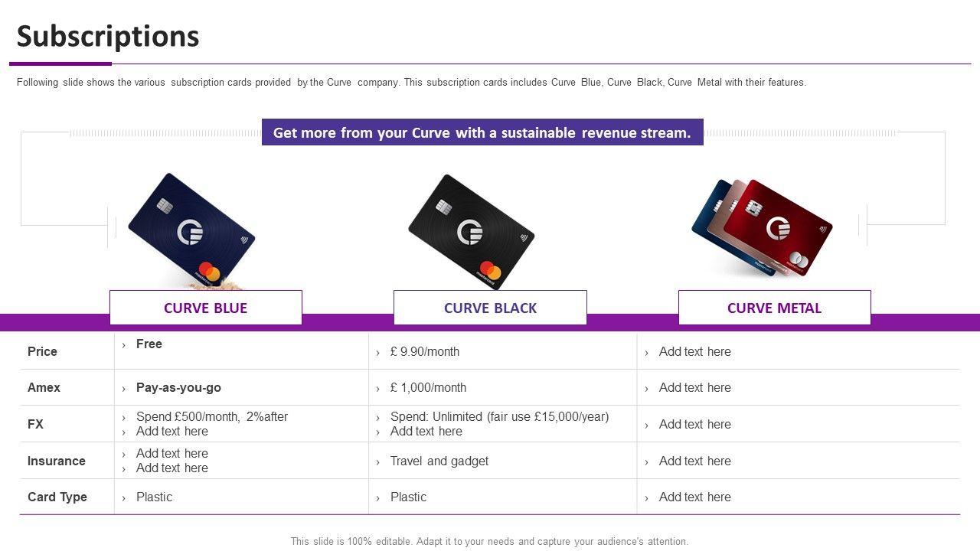Click the chevron bullet beside Travel and gadget
980x551 pixels.
(x=377, y=461)
